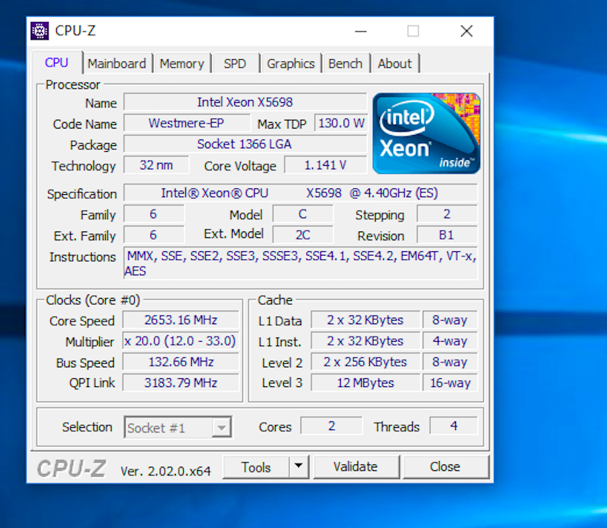Click the Cores count value 2
The image size is (607, 528).
(332, 426)
